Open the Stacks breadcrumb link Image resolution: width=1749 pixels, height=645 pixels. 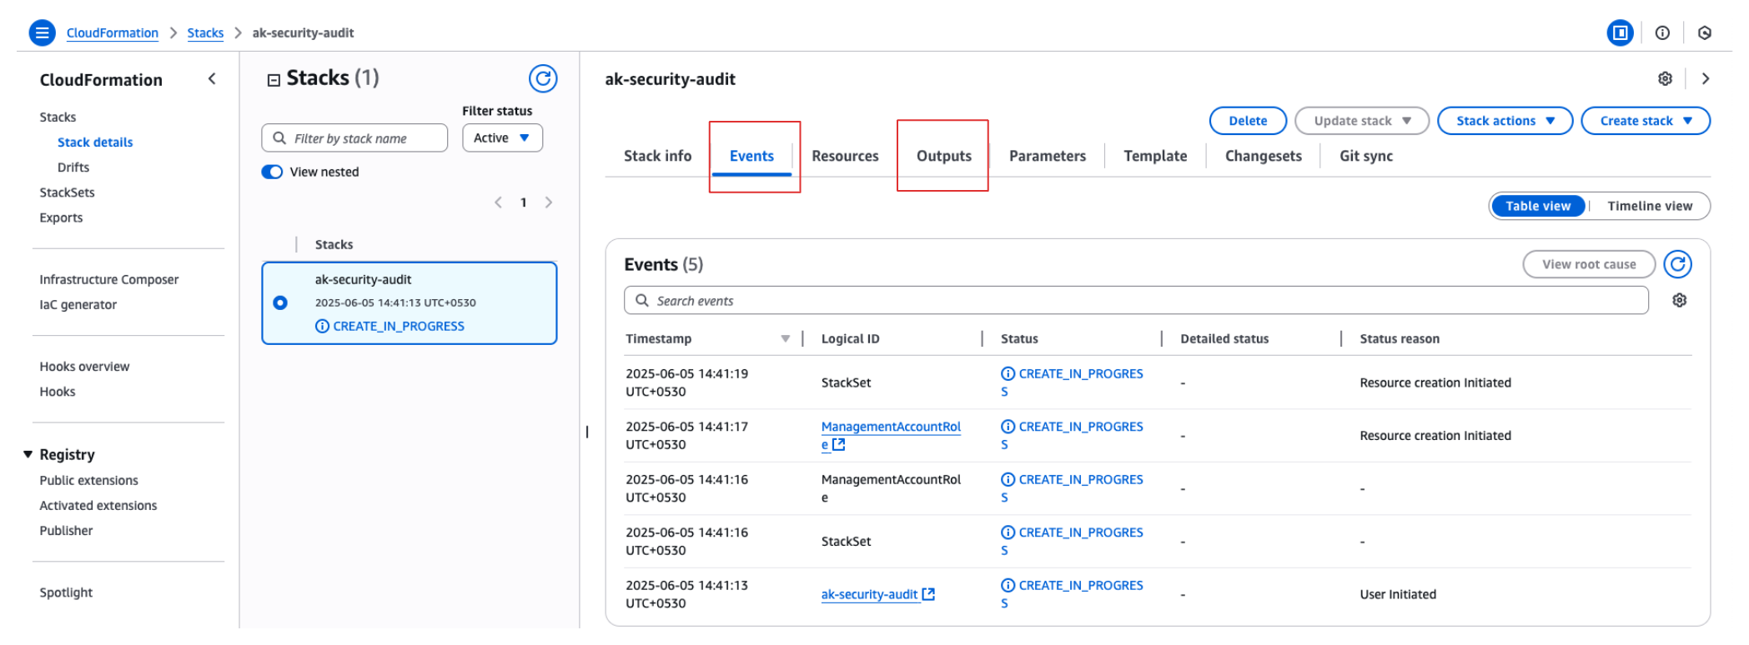[x=205, y=32]
